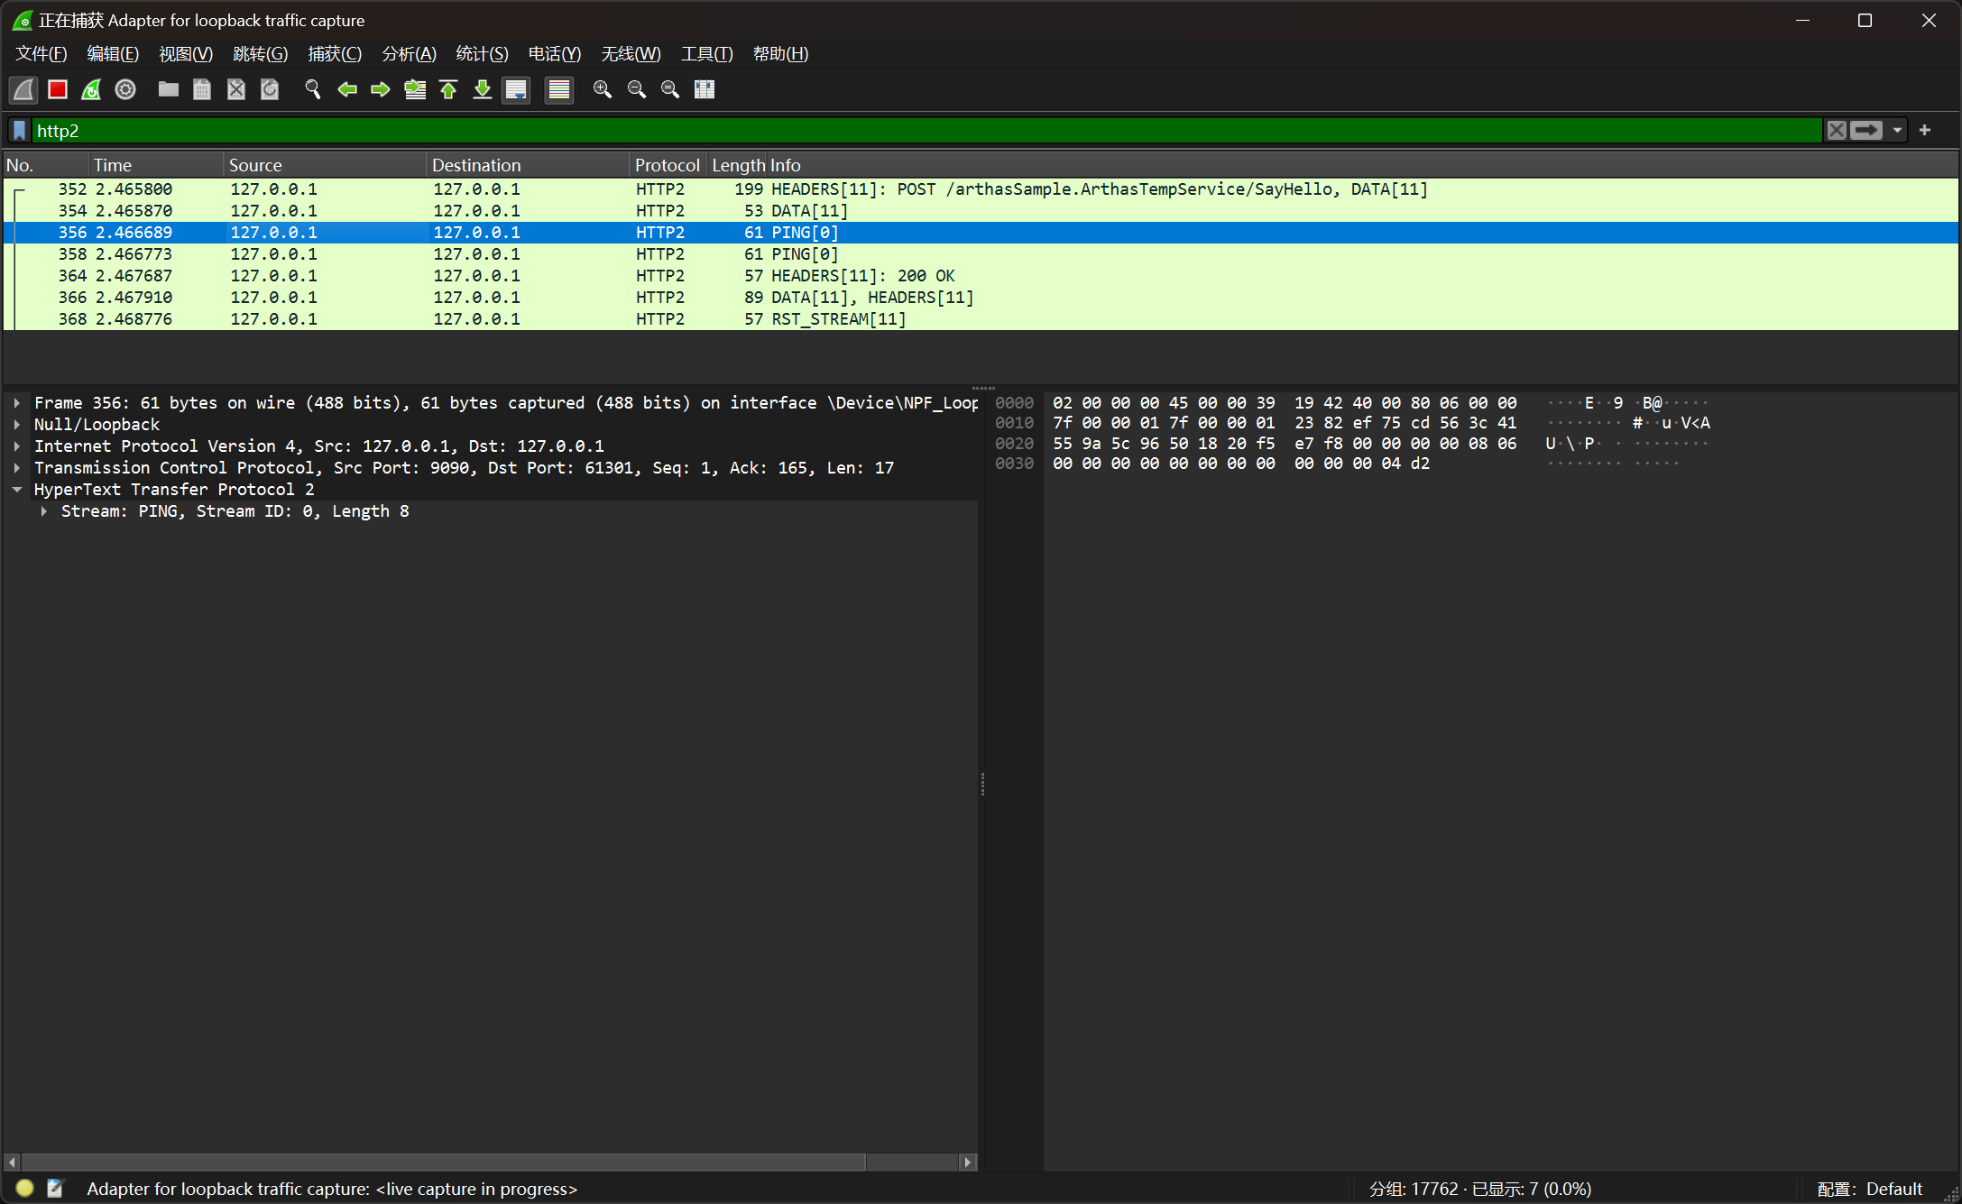Open capture options gear icon
The height and width of the screenshot is (1204, 1962).
pos(125,89)
